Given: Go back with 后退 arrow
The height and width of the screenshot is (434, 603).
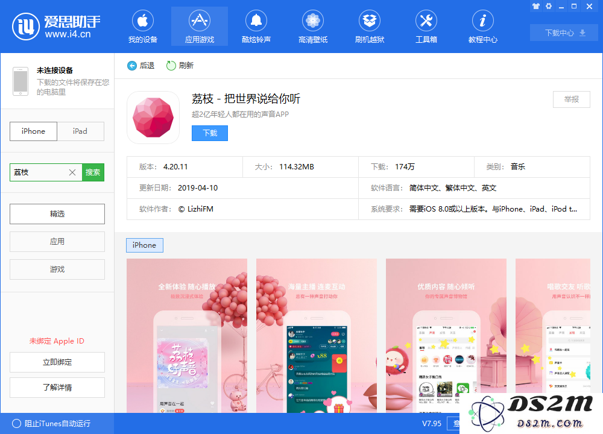Looking at the screenshot, I should (140, 66).
